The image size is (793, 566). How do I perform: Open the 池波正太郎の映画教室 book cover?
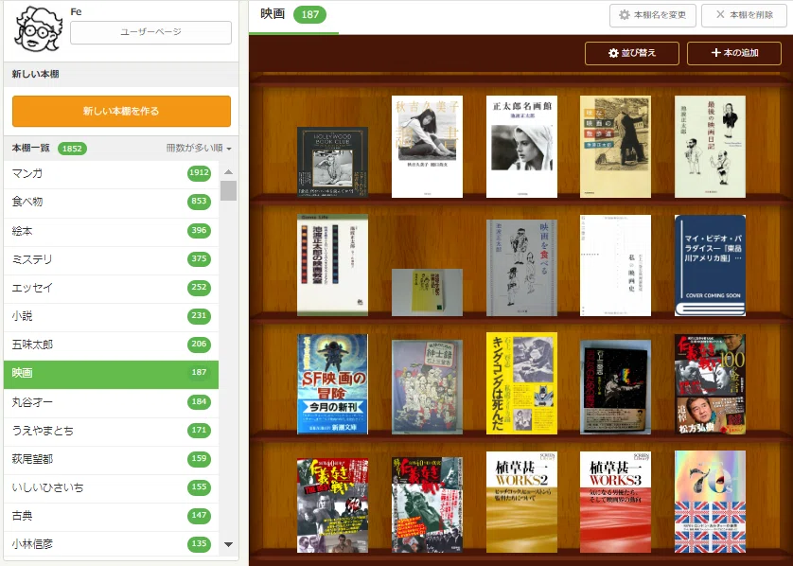332,266
